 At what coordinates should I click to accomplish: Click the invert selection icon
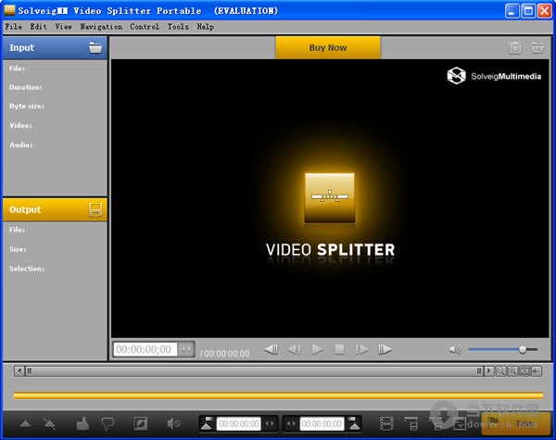(x=141, y=423)
